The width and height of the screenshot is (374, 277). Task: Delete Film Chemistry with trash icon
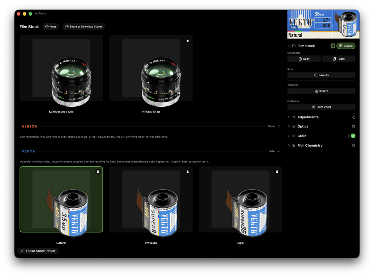tap(354, 146)
